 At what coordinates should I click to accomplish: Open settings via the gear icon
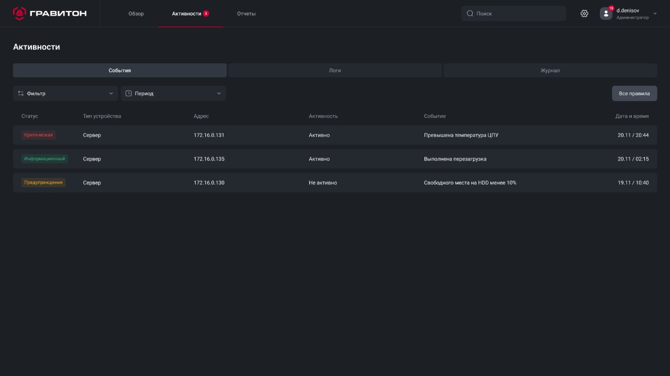click(584, 14)
